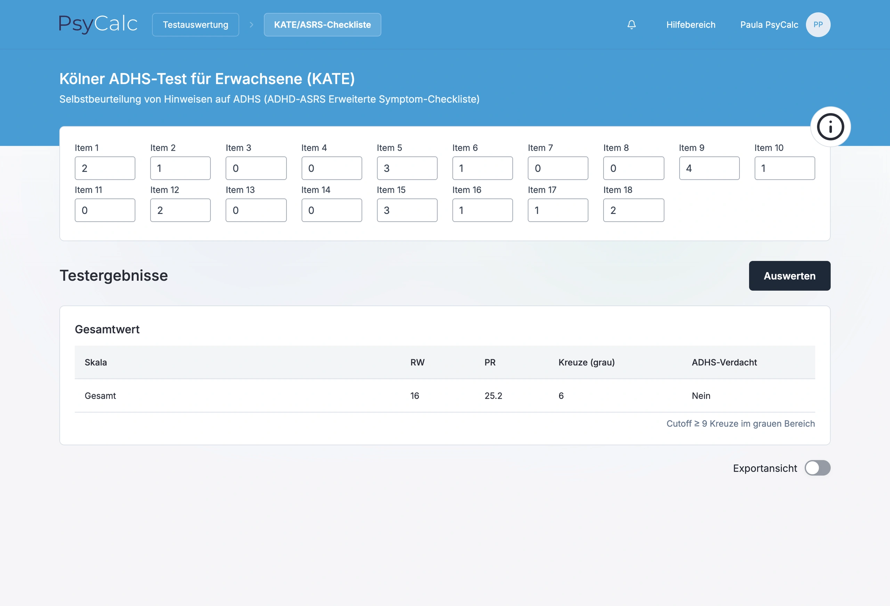Focus the Item 6 input field

[x=483, y=168]
